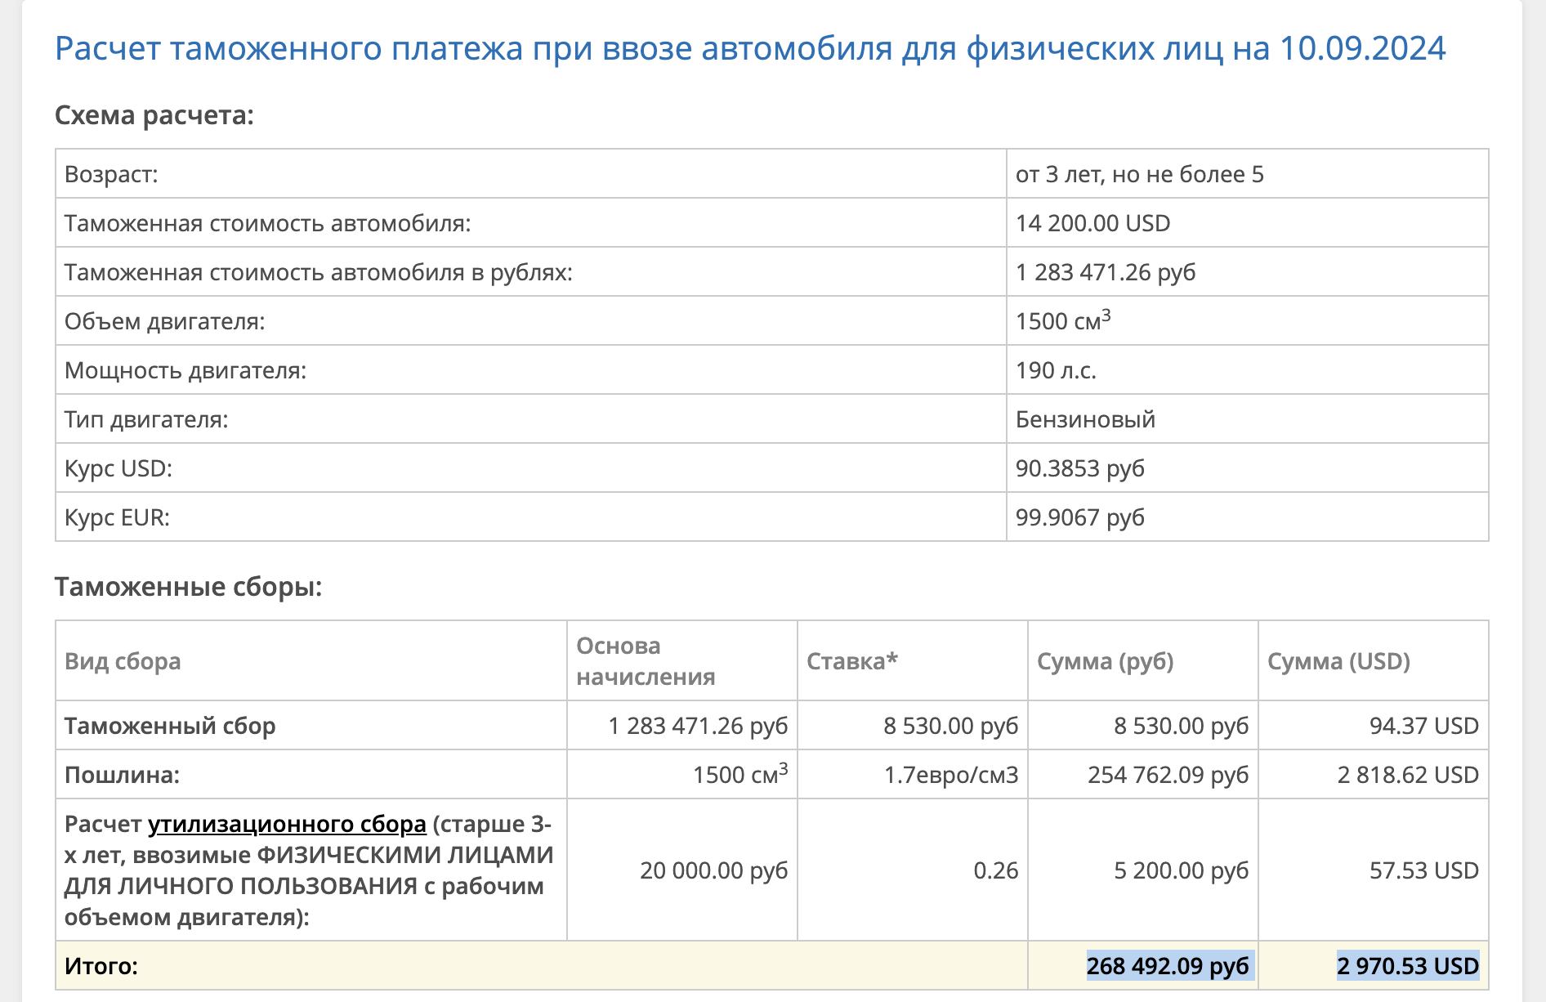Open the утилизационного сбора link
The width and height of the screenshot is (1546, 1002).
coord(287,824)
